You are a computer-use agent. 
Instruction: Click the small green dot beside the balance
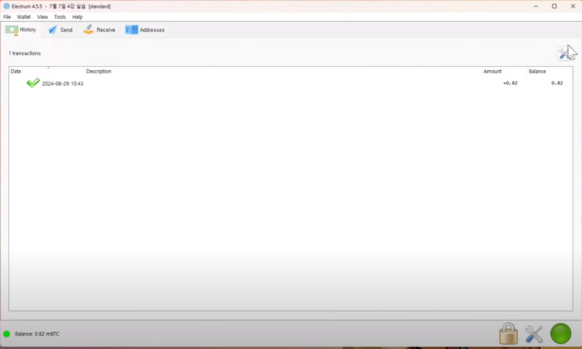[7, 334]
